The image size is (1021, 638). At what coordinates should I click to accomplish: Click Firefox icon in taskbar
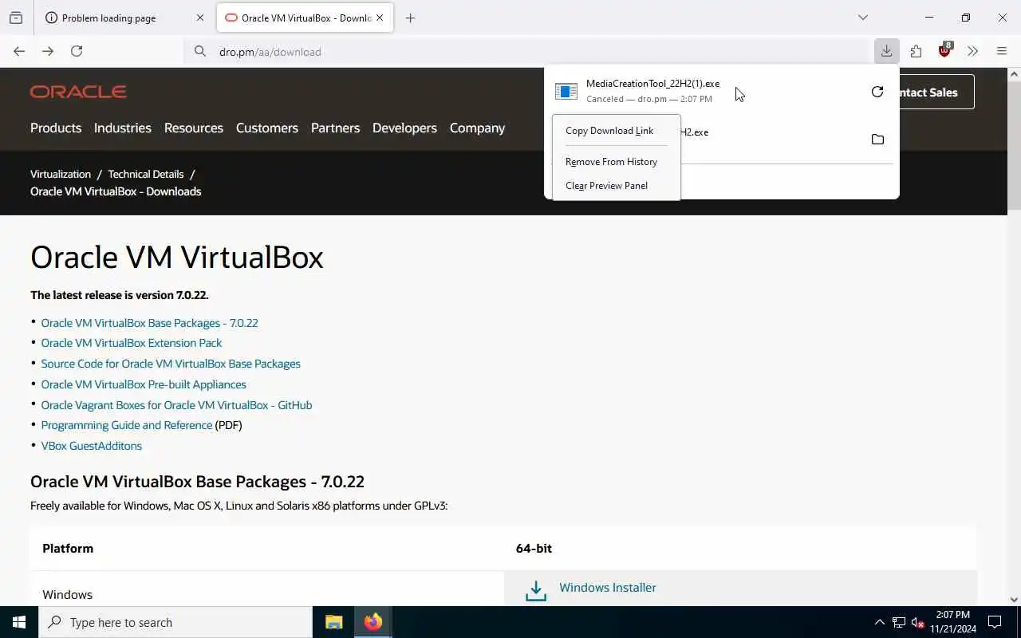point(373,622)
